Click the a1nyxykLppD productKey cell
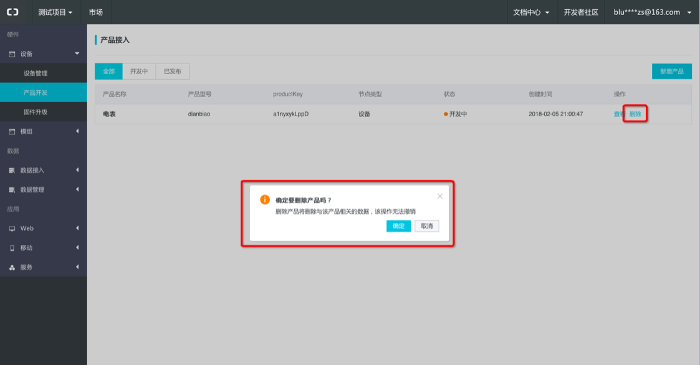The height and width of the screenshot is (365, 700). (x=290, y=114)
